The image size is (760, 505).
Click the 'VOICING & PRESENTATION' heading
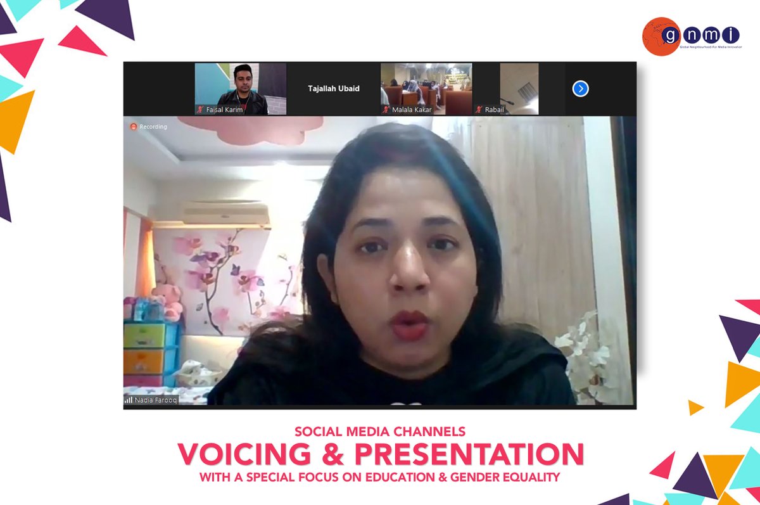(x=381, y=454)
